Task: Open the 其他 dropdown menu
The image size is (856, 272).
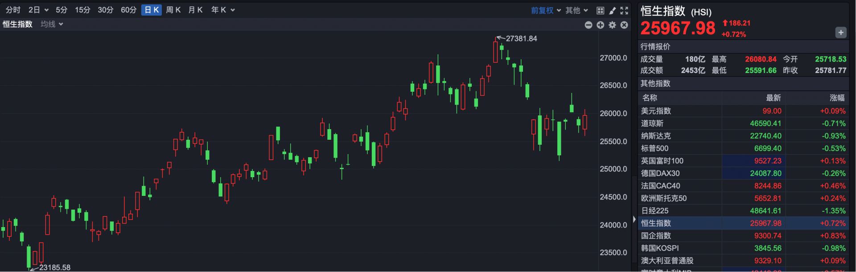Action: (576, 10)
